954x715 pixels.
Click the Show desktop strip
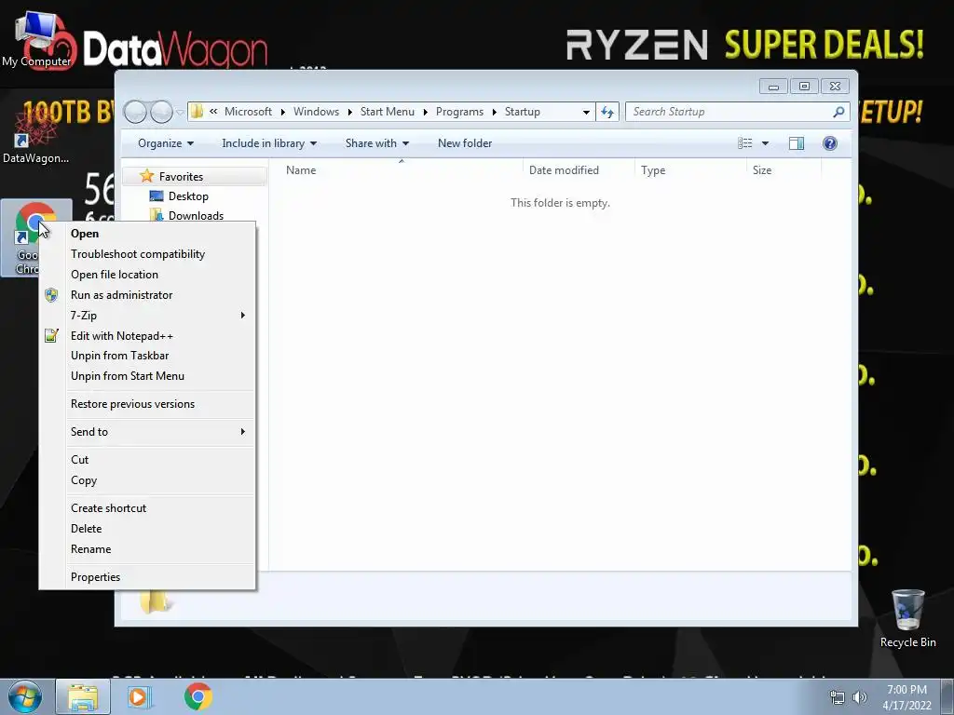pos(947,696)
